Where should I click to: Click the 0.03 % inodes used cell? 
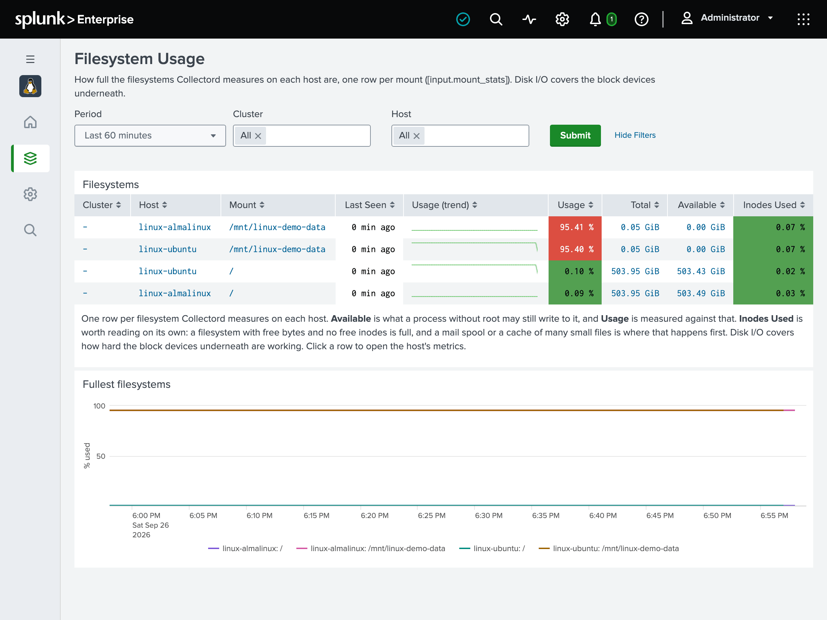(x=773, y=293)
